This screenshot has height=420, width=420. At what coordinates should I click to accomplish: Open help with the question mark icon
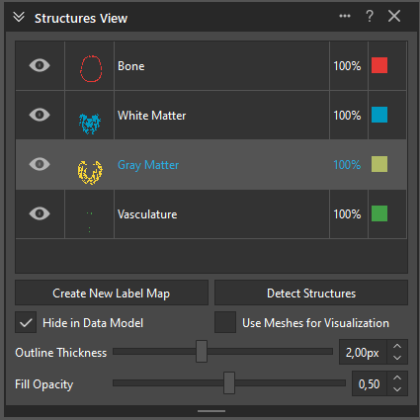click(x=370, y=16)
